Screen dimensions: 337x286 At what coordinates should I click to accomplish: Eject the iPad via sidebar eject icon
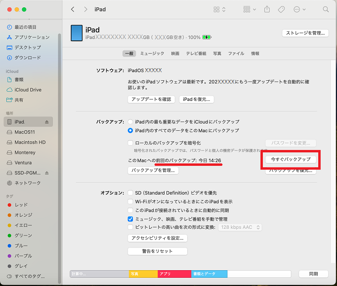click(x=47, y=122)
